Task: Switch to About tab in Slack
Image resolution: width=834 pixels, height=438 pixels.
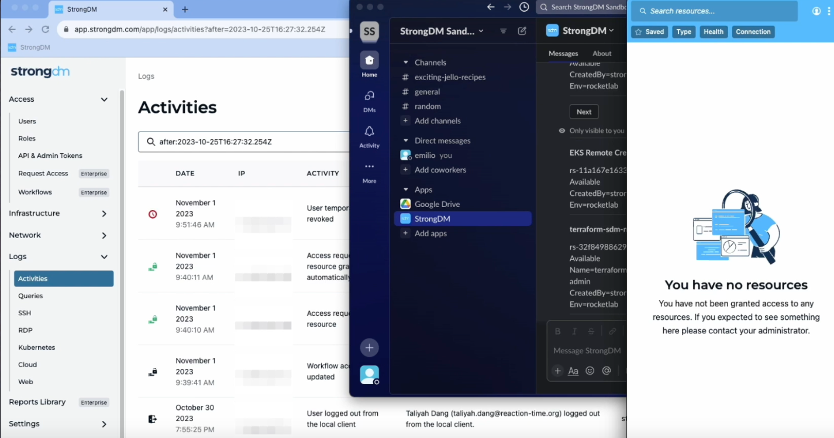Action: [x=602, y=53]
